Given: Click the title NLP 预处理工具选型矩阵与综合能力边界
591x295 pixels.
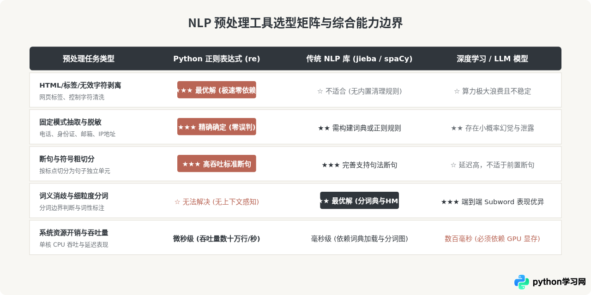Looking at the screenshot, I should coord(295,23).
